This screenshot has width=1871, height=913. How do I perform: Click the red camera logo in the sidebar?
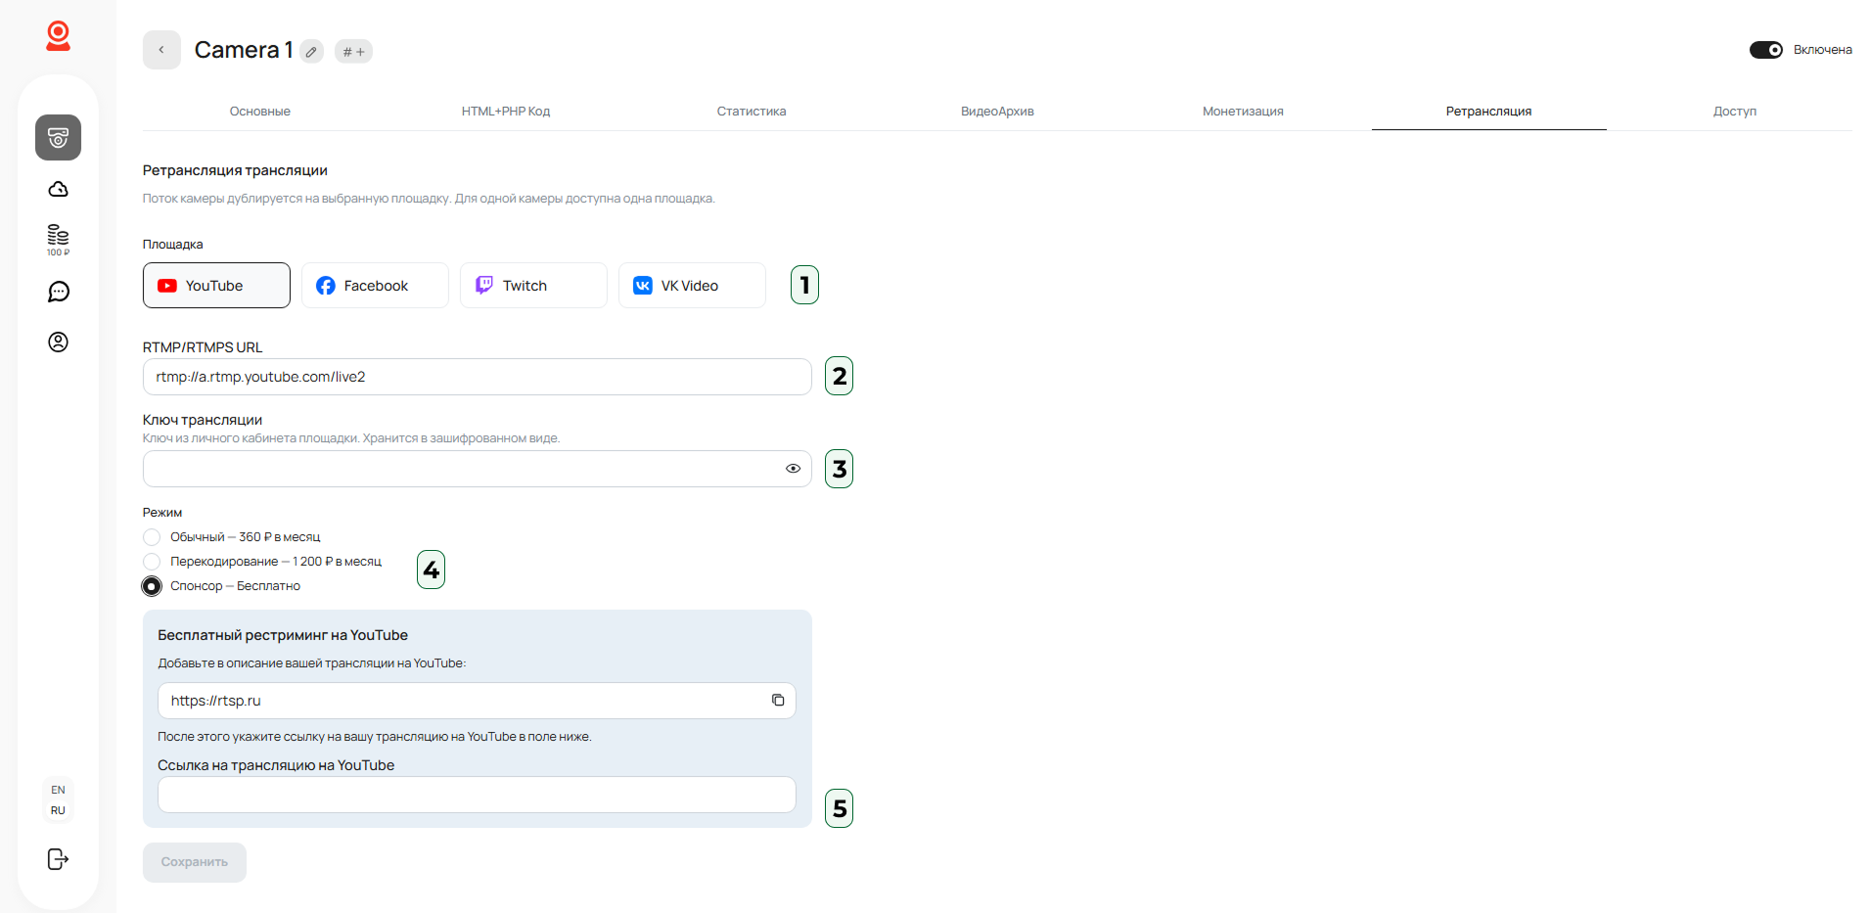pyautogui.click(x=58, y=36)
